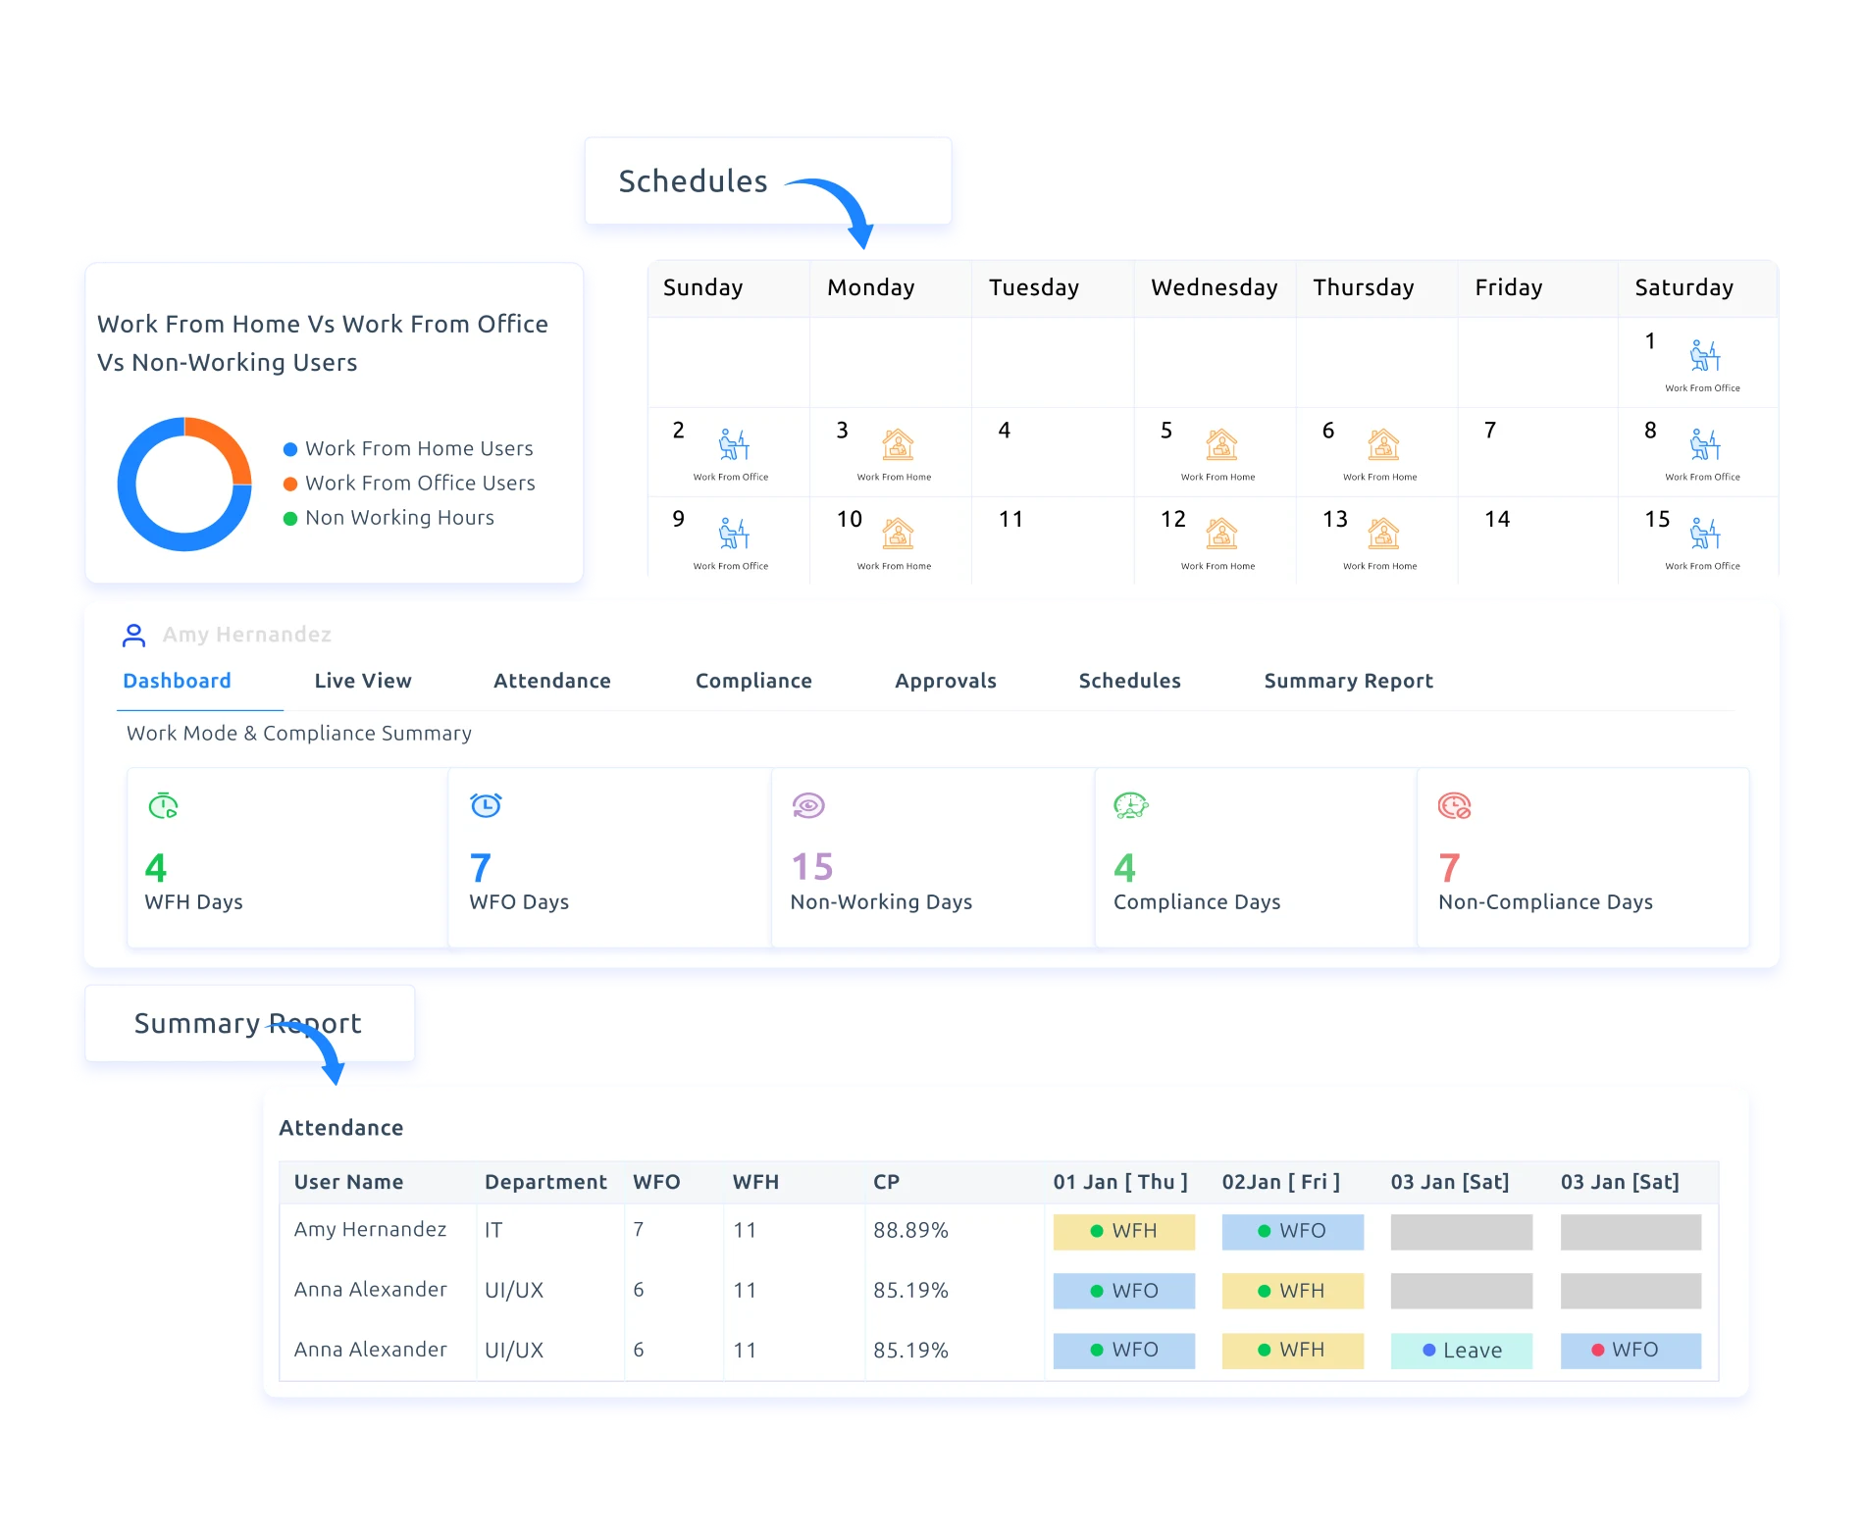The width and height of the screenshot is (1864, 1534).
Task: Click the red Non-Compliance Days icon
Action: coord(1454,806)
